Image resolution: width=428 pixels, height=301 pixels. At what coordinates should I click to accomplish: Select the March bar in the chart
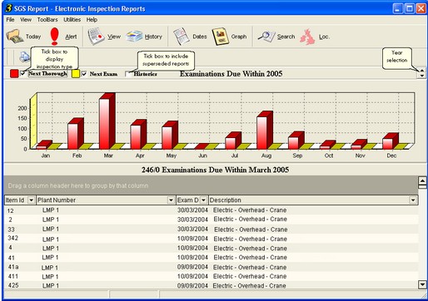coord(107,121)
